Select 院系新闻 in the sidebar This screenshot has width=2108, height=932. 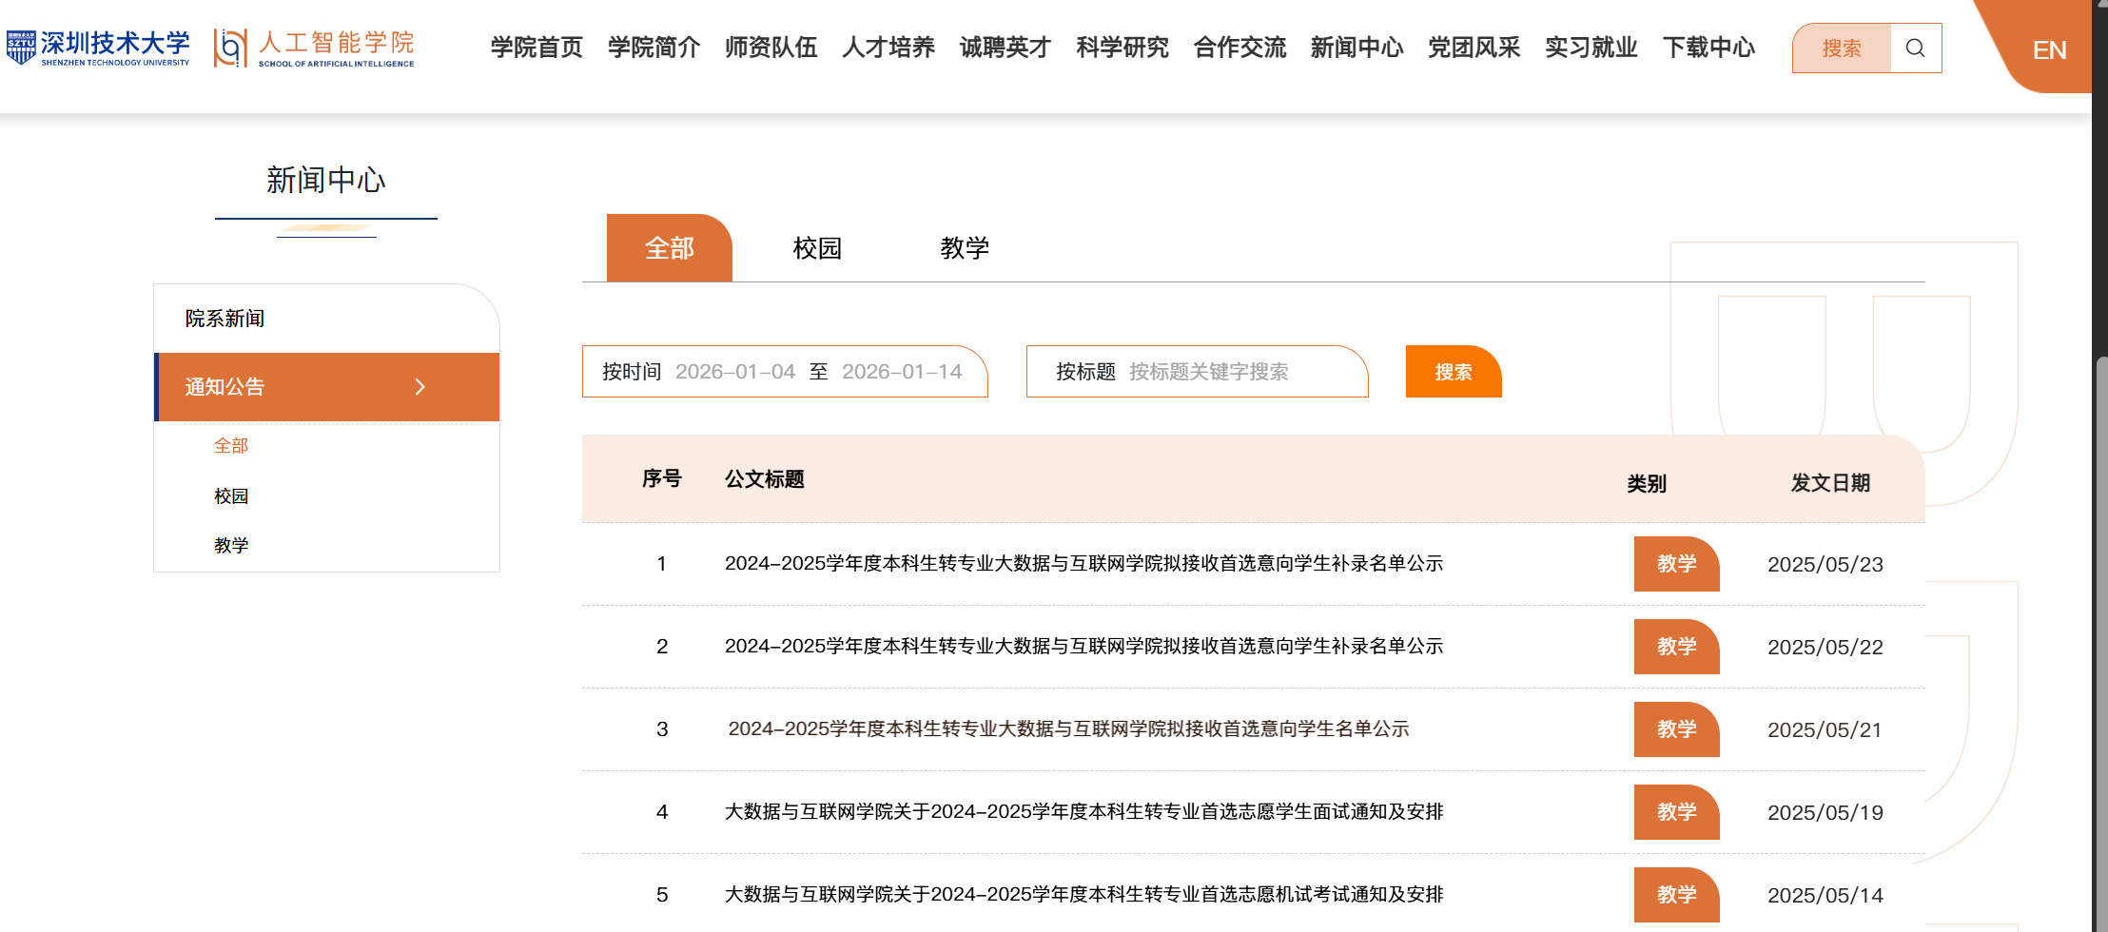pos(225,319)
